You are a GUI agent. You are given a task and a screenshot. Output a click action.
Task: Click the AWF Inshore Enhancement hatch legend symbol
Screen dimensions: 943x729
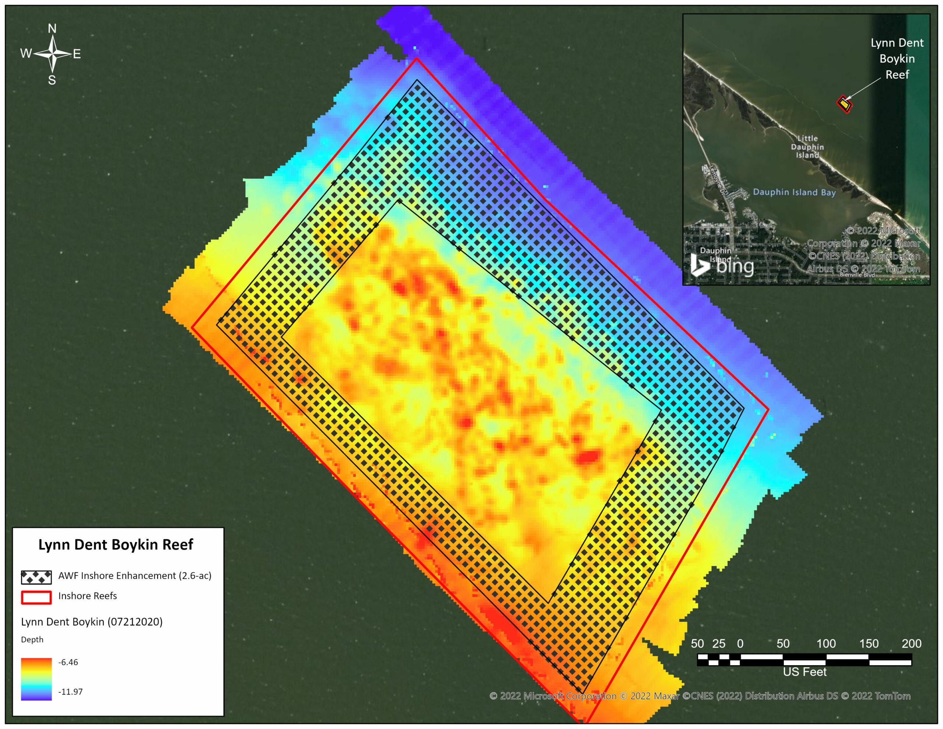point(36,577)
